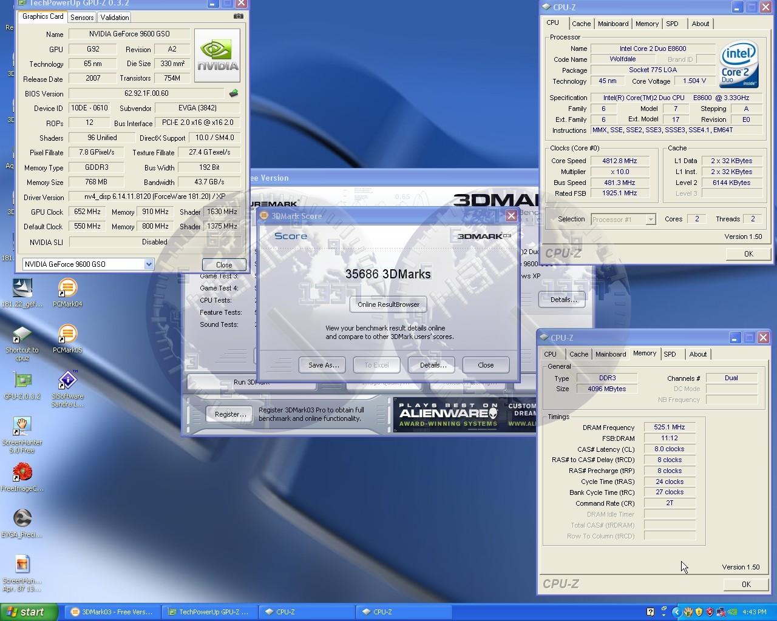Switch to the Sensors tab in GPU-Z
777x621 pixels.
(x=82, y=18)
